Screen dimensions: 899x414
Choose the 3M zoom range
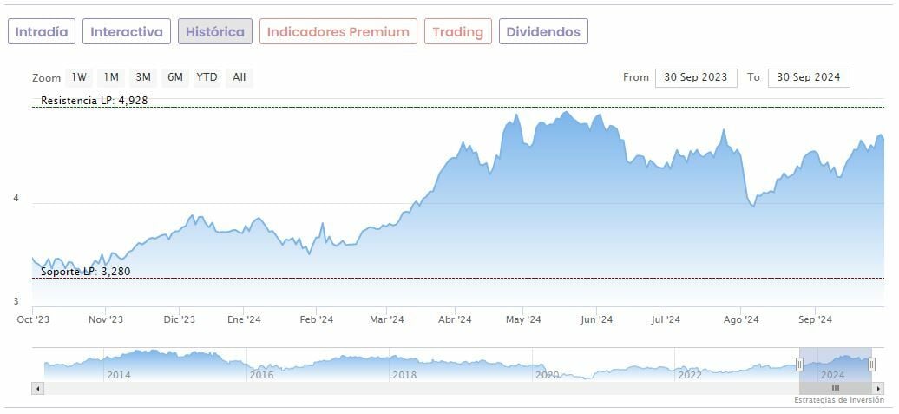pyautogui.click(x=143, y=77)
